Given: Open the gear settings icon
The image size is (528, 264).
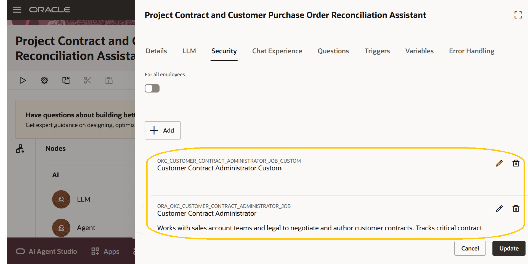Looking at the screenshot, I should pyautogui.click(x=44, y=80).
